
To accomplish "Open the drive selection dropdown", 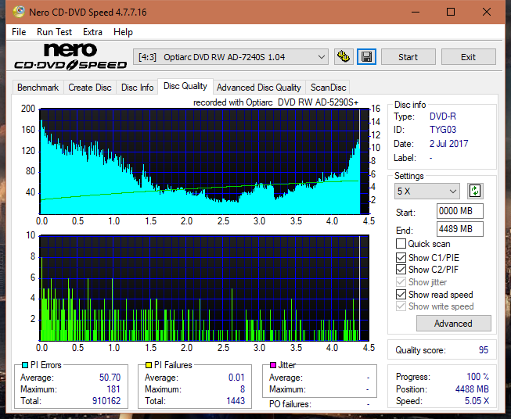I will click(x=231, y=57).
